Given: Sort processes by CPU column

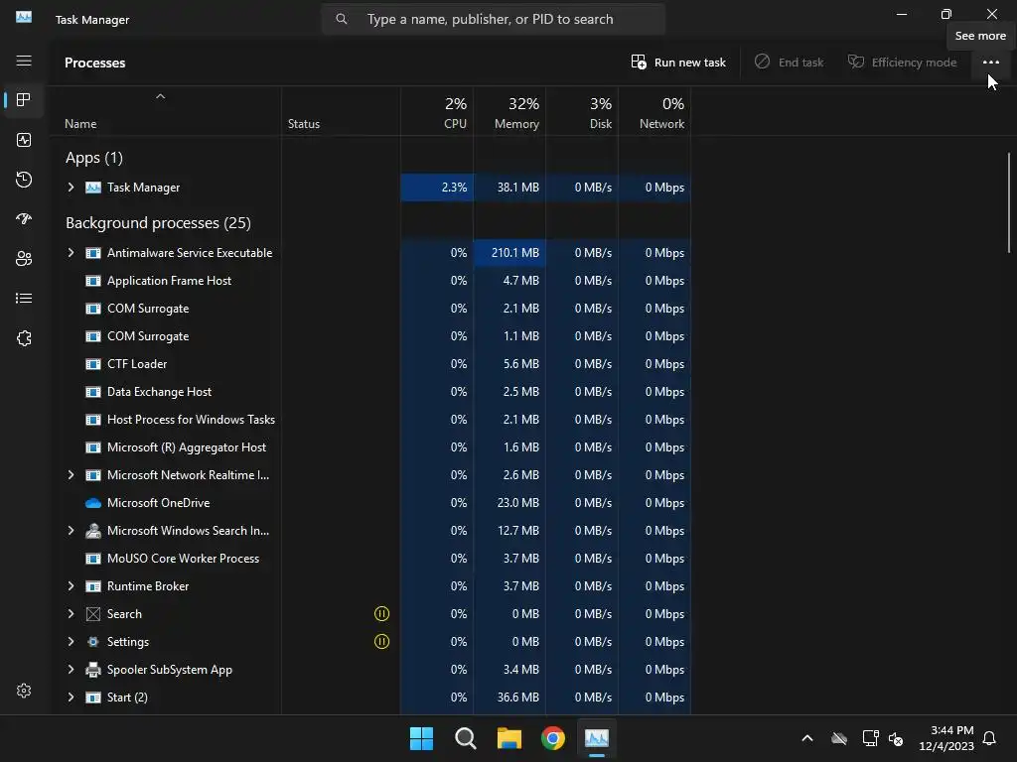Looking at the screenshot, I should click(437, 113).
